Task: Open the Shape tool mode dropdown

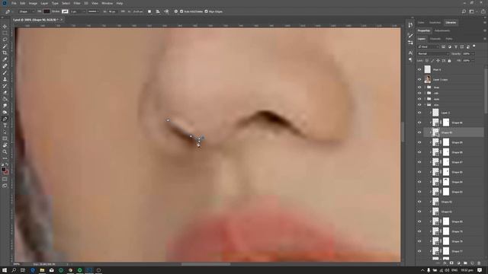Action: click(26, 11)
